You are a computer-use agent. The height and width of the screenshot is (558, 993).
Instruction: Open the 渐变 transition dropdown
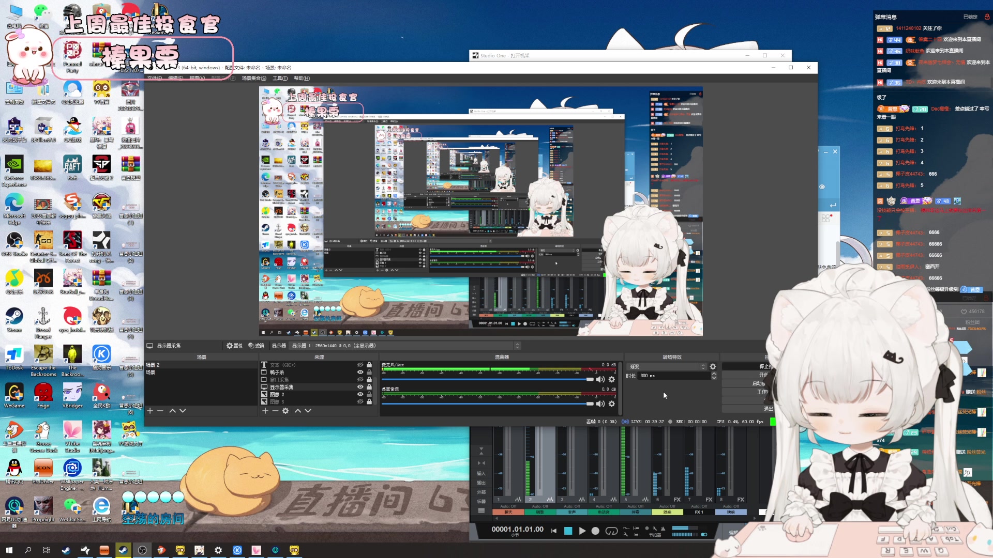click(x=667, y=366)
